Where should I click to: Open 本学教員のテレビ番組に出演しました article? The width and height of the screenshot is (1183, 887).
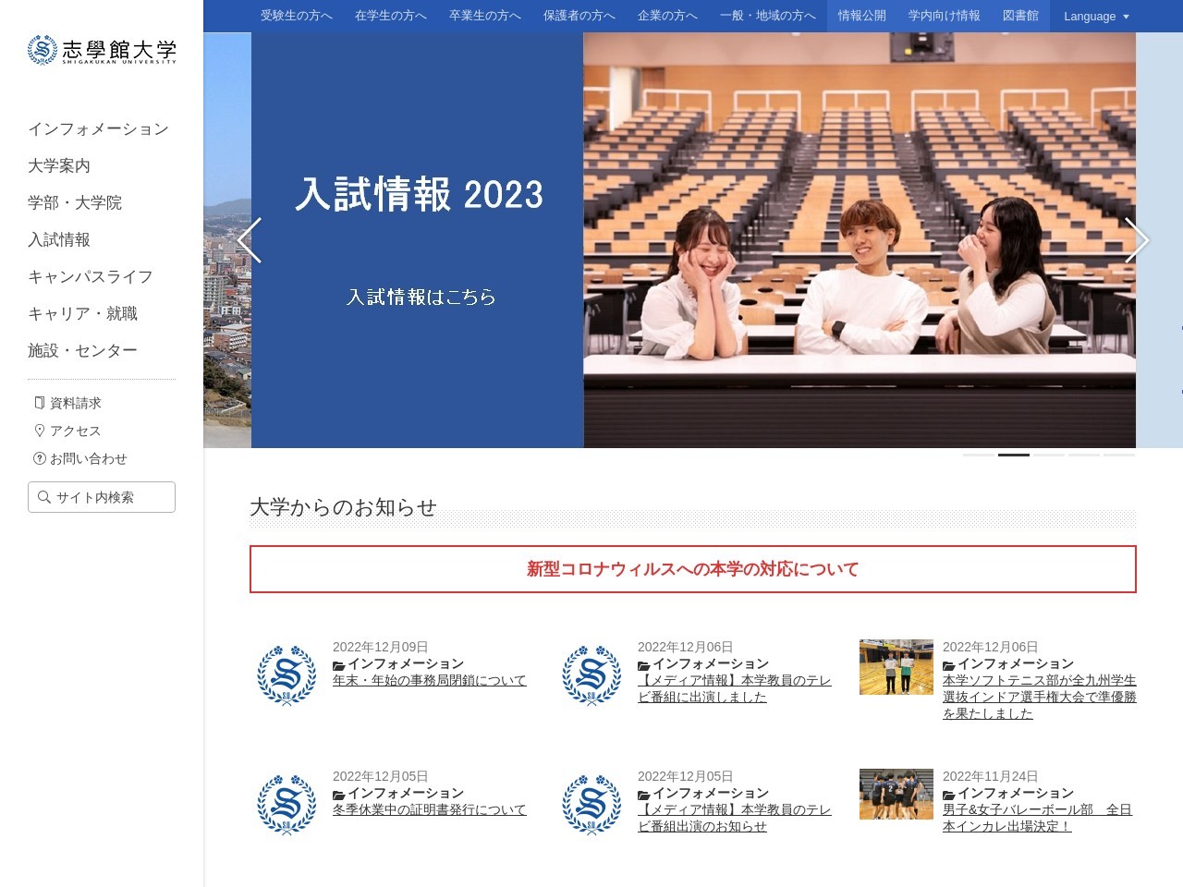pos(735,688)
